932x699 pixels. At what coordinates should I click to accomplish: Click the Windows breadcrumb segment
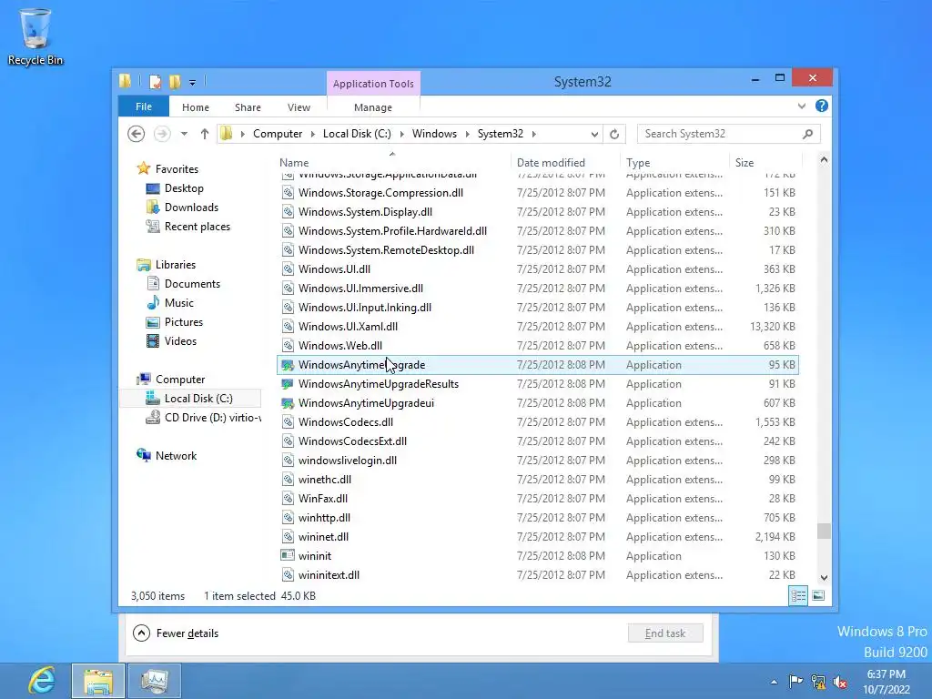click(x=434, y=134)
